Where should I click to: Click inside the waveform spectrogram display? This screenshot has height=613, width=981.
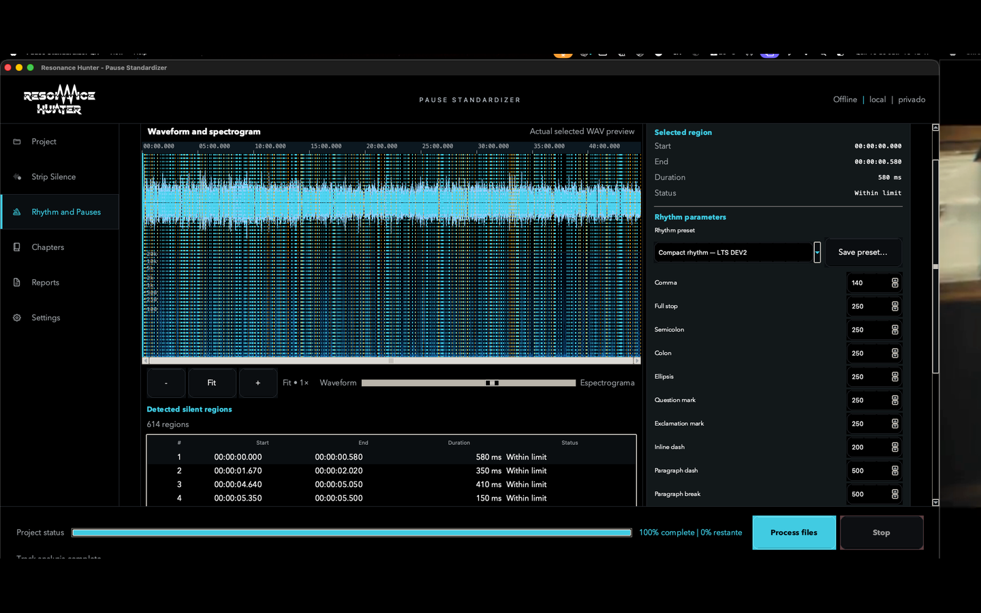391,254
